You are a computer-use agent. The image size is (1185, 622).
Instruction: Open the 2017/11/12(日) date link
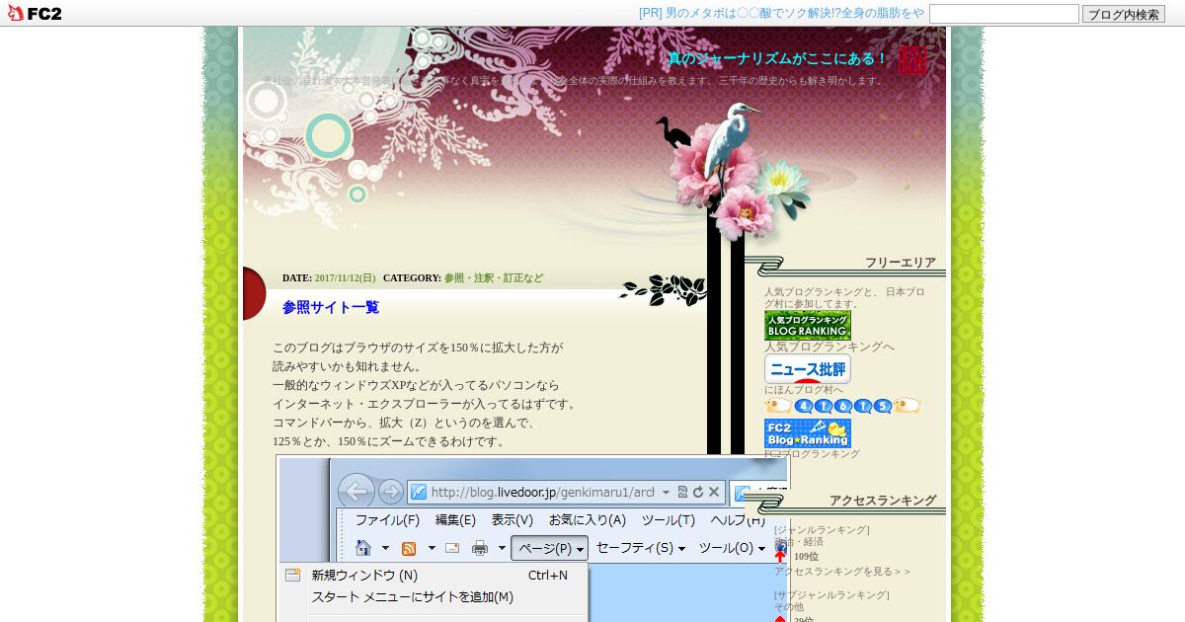coord(345,278)
